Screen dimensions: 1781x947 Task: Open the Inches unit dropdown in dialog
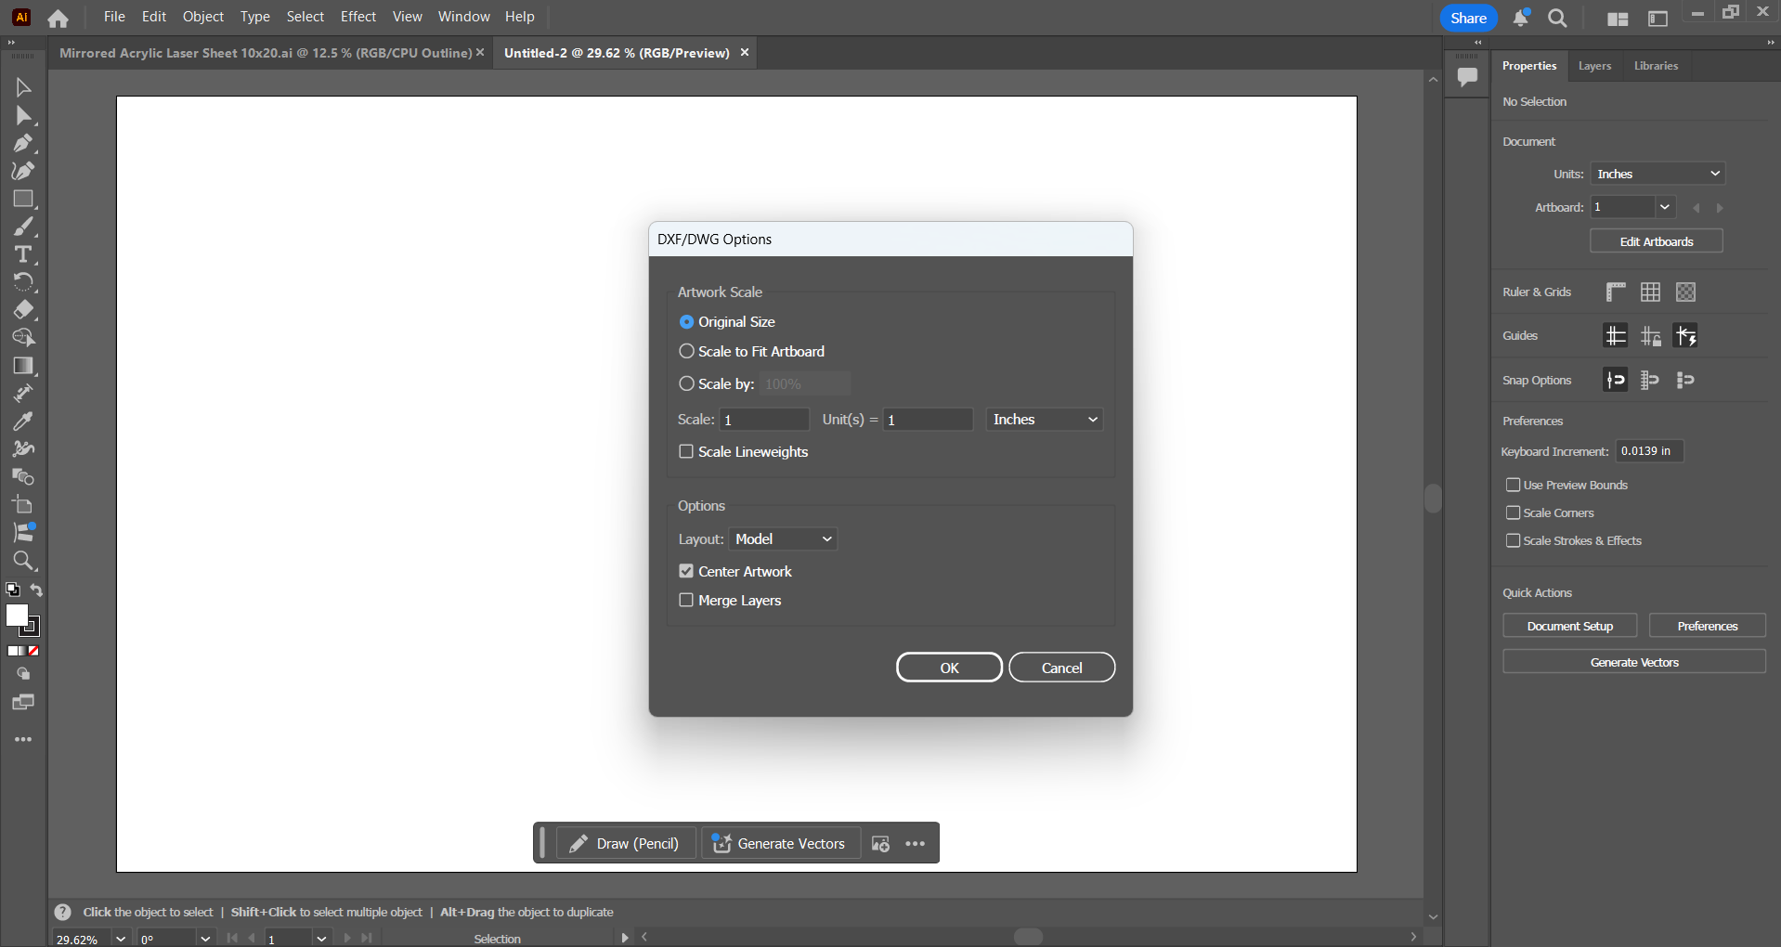click(x=1045, y=420)
